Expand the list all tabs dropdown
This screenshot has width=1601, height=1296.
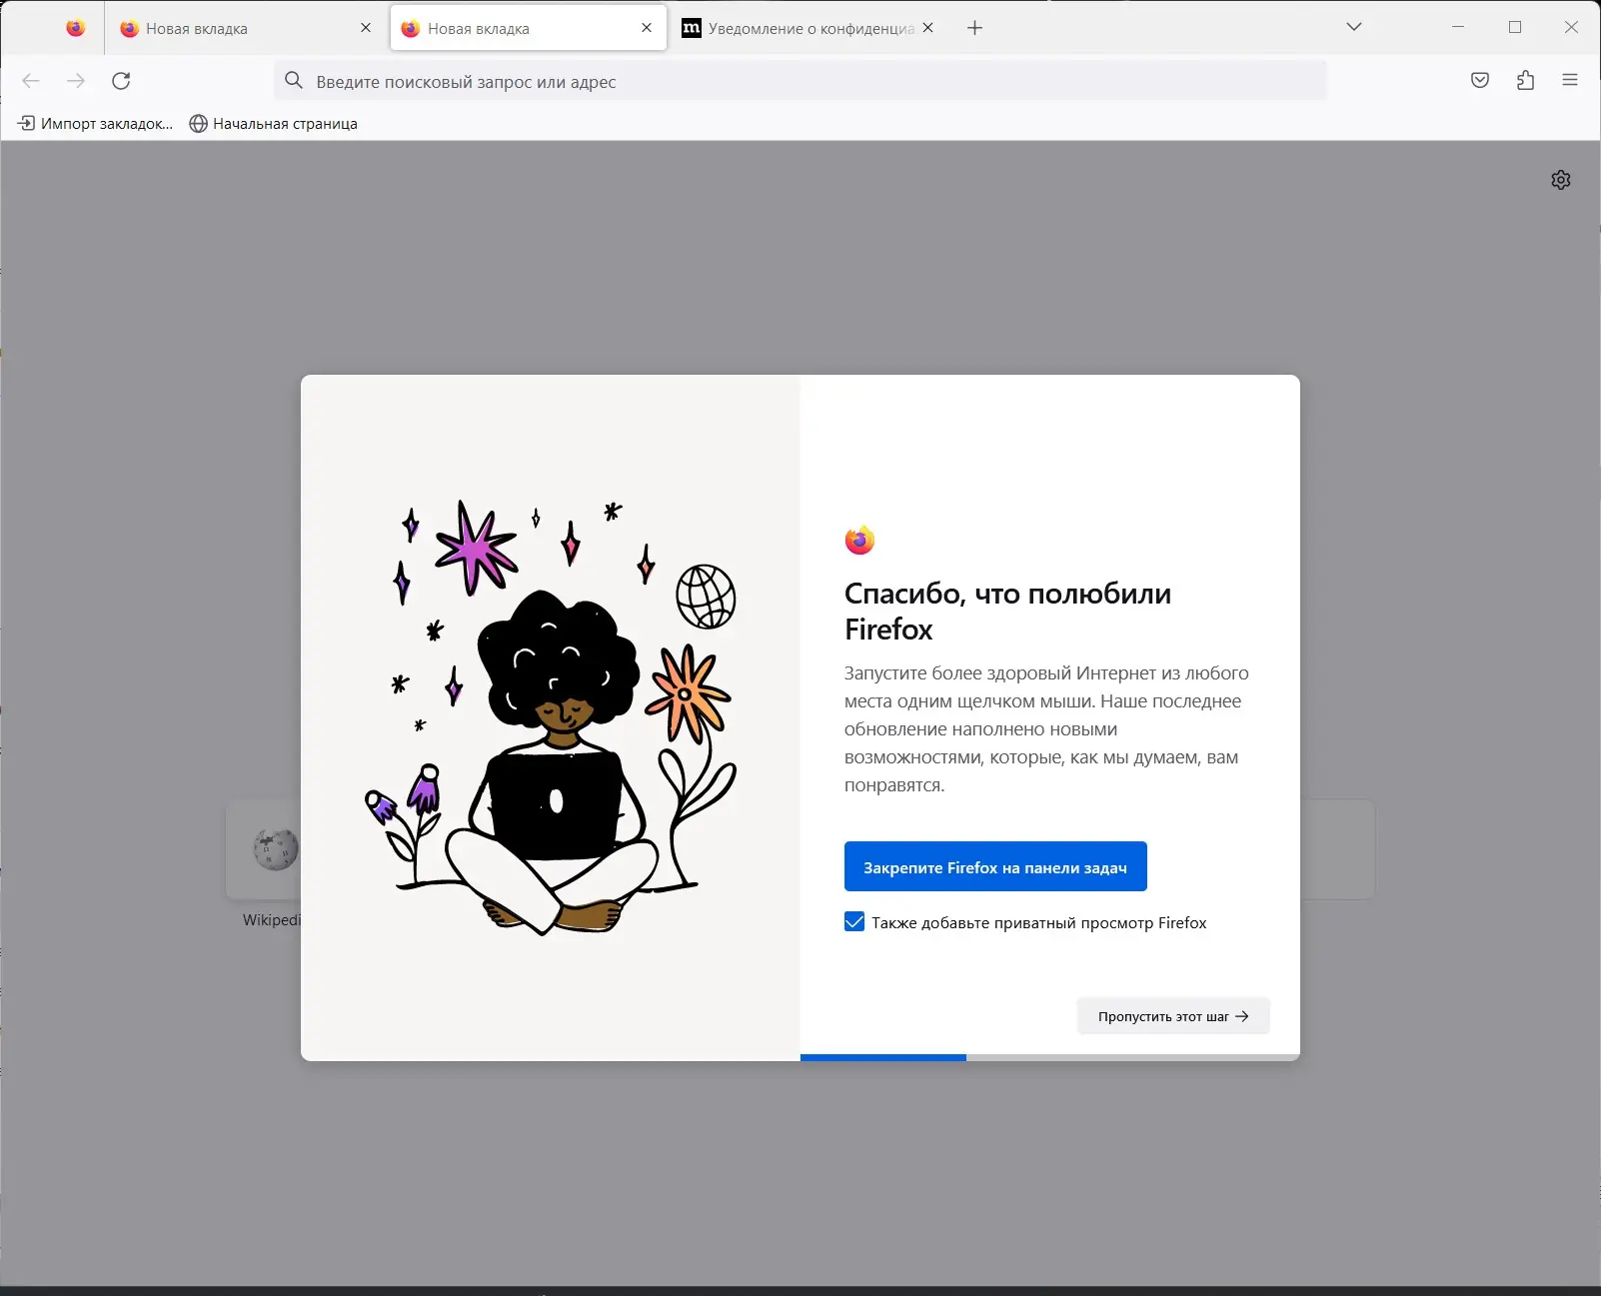tap(1354, 27)
